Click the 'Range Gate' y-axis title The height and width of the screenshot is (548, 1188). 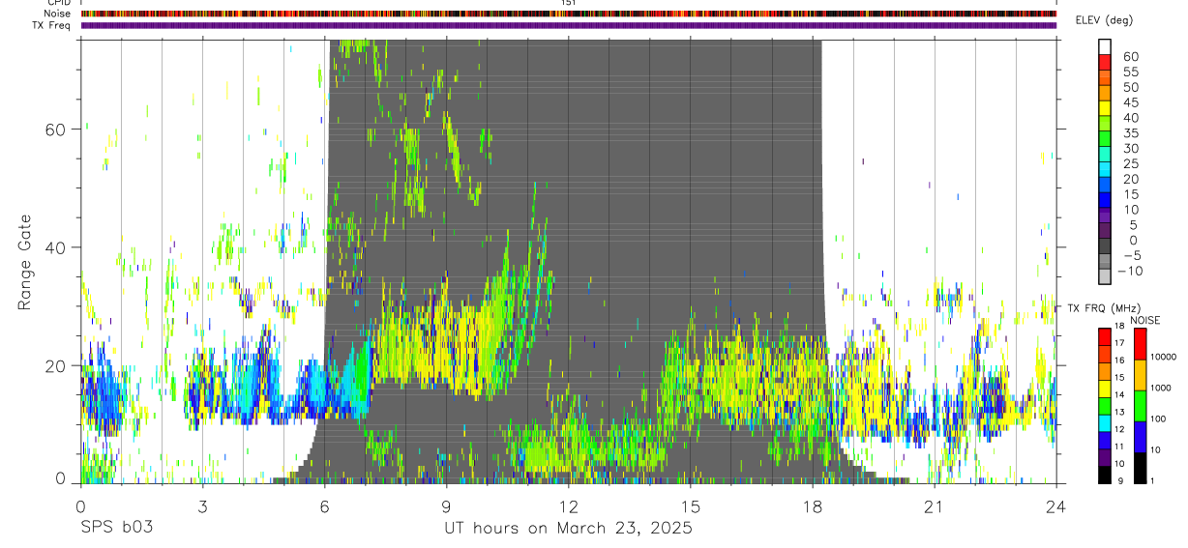(x=25, y=262)
